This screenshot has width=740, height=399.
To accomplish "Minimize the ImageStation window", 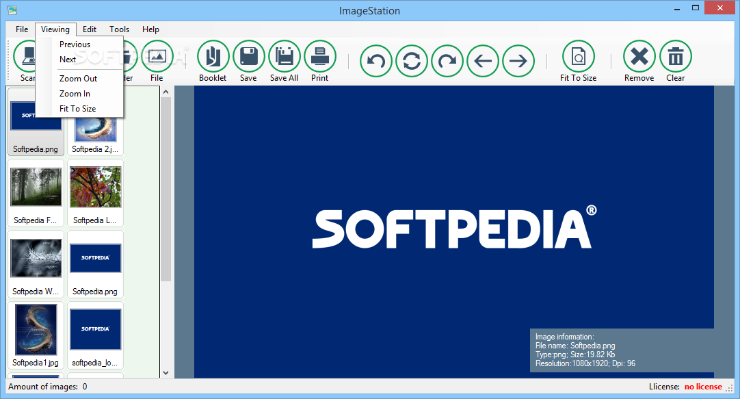I will coord(677,8).
